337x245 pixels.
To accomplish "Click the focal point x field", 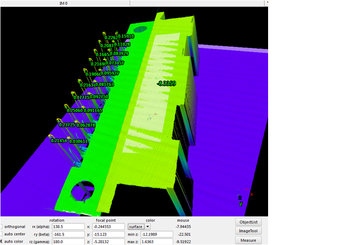I will 109,227.
